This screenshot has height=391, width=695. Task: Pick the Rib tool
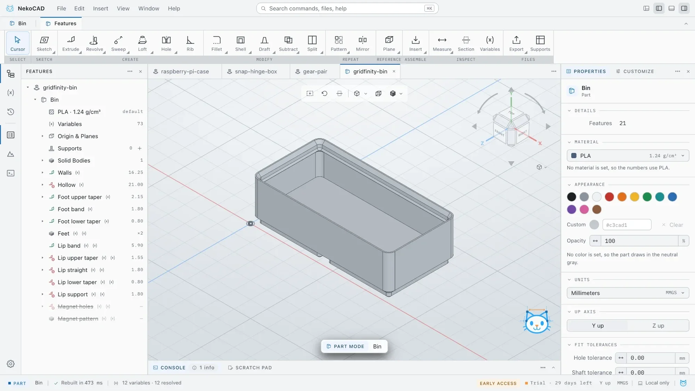[190, 43]
